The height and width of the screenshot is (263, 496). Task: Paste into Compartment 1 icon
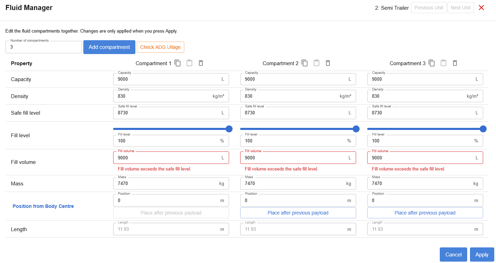[189, 63]
